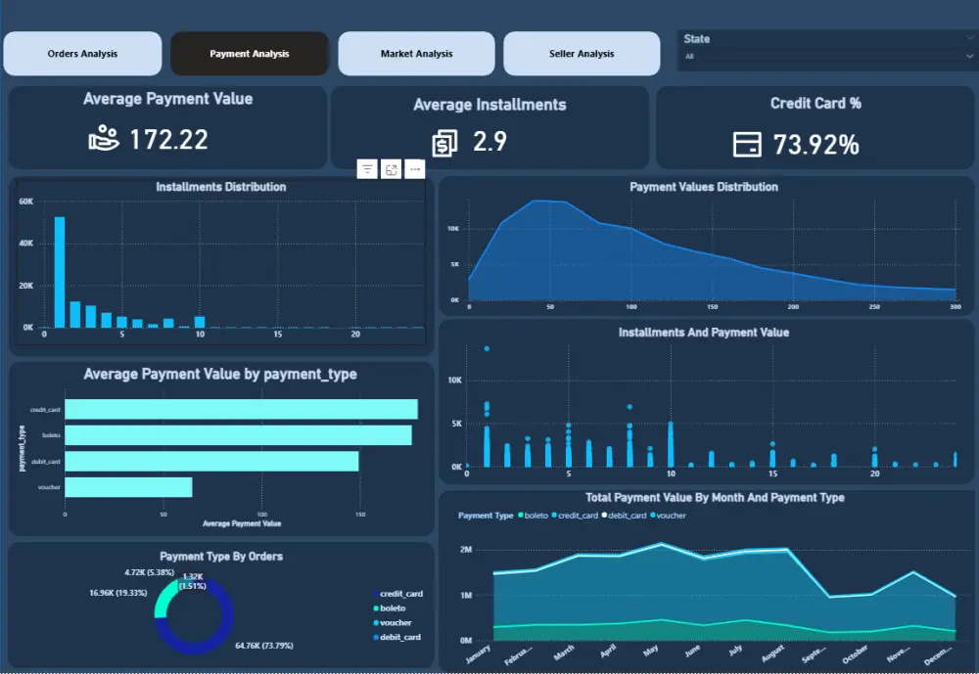This screenshot has width=979, height=674.
Task: Click credit_card legend item in donut chart
Action: click(x=397, y=594)
